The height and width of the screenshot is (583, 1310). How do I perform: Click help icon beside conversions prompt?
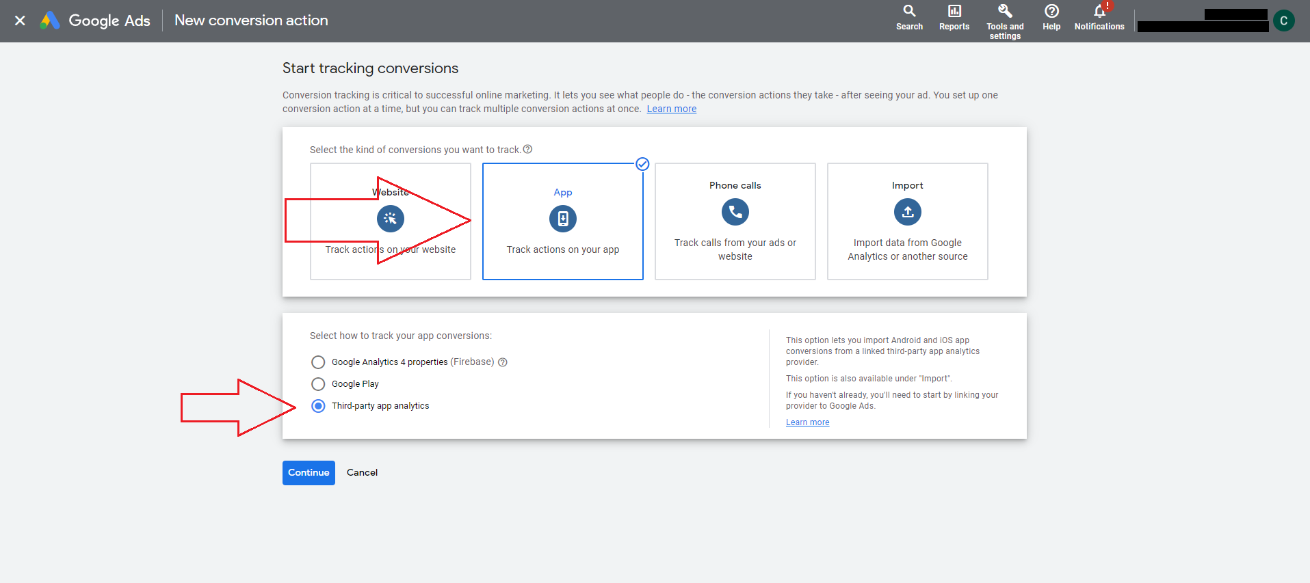[527, 150]
